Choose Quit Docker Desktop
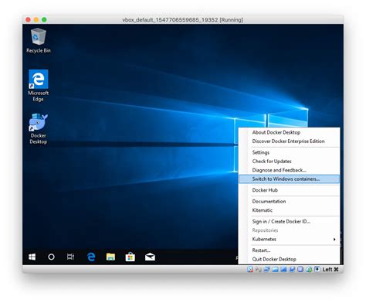Viewport: 366px width, 303px height. pos(289,259)
